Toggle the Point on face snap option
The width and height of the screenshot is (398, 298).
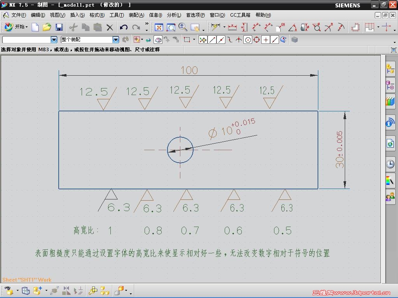tap(283, 40)
